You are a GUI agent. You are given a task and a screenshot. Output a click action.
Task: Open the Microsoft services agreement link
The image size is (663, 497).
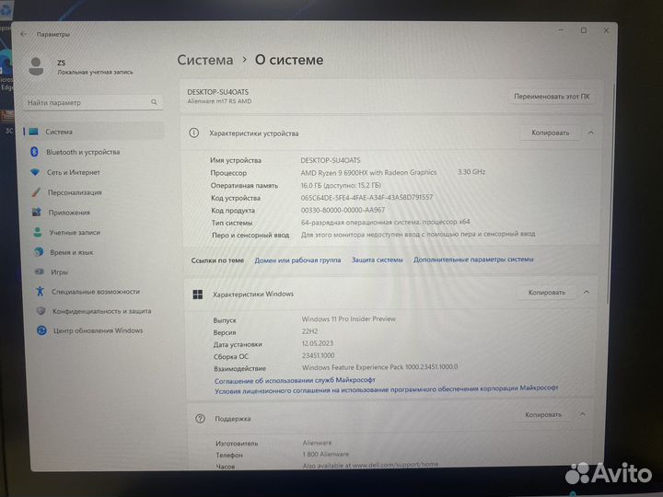[295, 380]
